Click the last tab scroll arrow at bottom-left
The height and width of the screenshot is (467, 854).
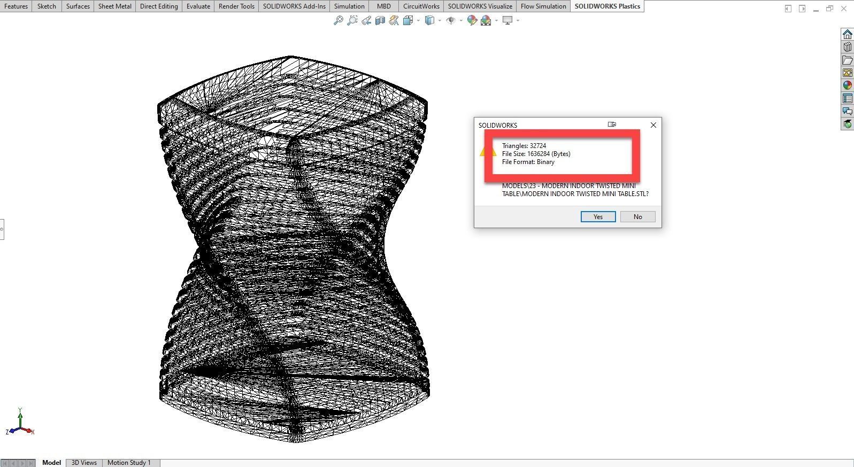[32, 463]
